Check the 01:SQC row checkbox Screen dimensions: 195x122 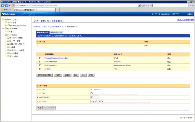(40, 69)
